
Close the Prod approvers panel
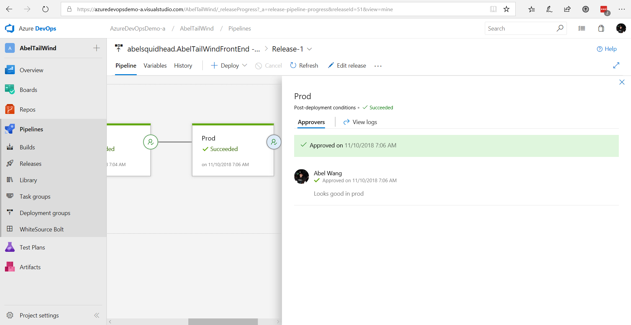[x=622, y=82]
